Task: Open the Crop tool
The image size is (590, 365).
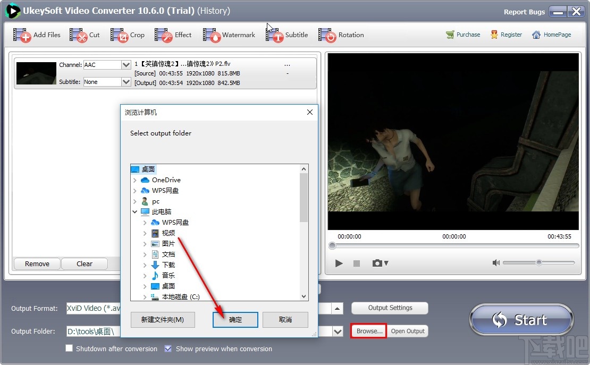Action: (128, 35)
